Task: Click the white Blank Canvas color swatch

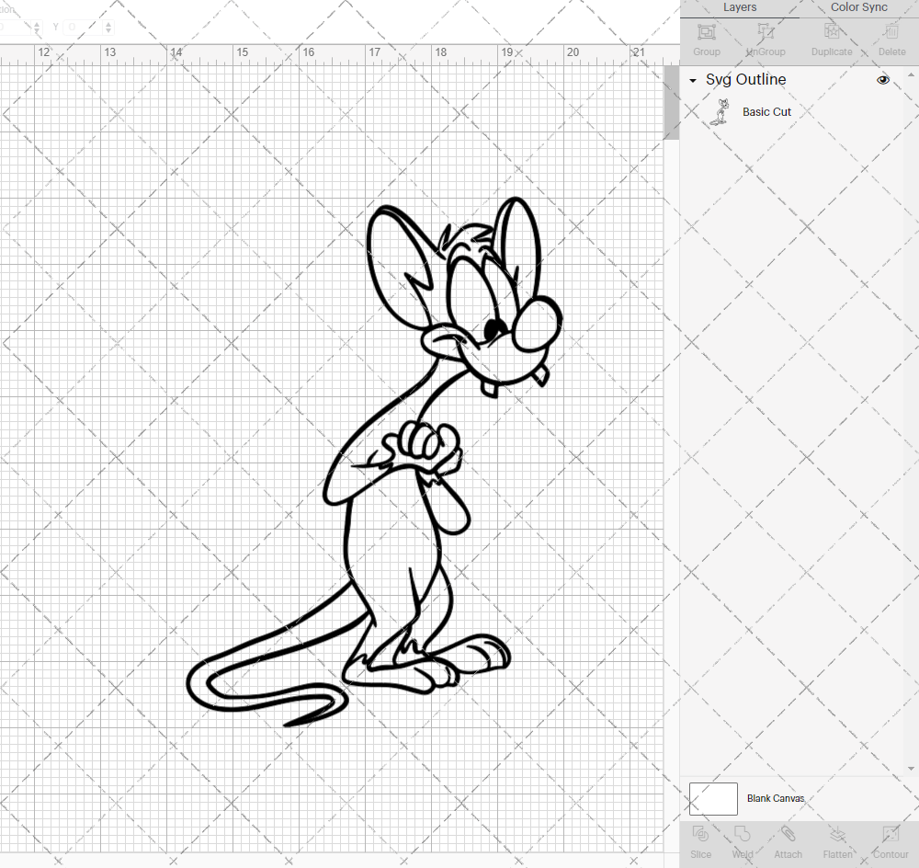Action: click(713, 798)
